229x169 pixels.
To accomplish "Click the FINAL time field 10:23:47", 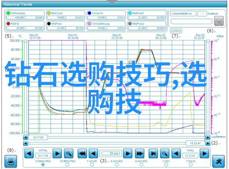I will click(x=190, y=156).
